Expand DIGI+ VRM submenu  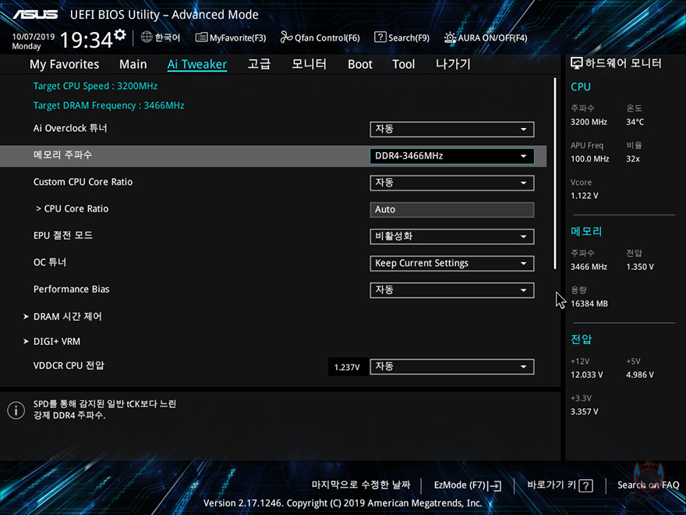(51, 341)
